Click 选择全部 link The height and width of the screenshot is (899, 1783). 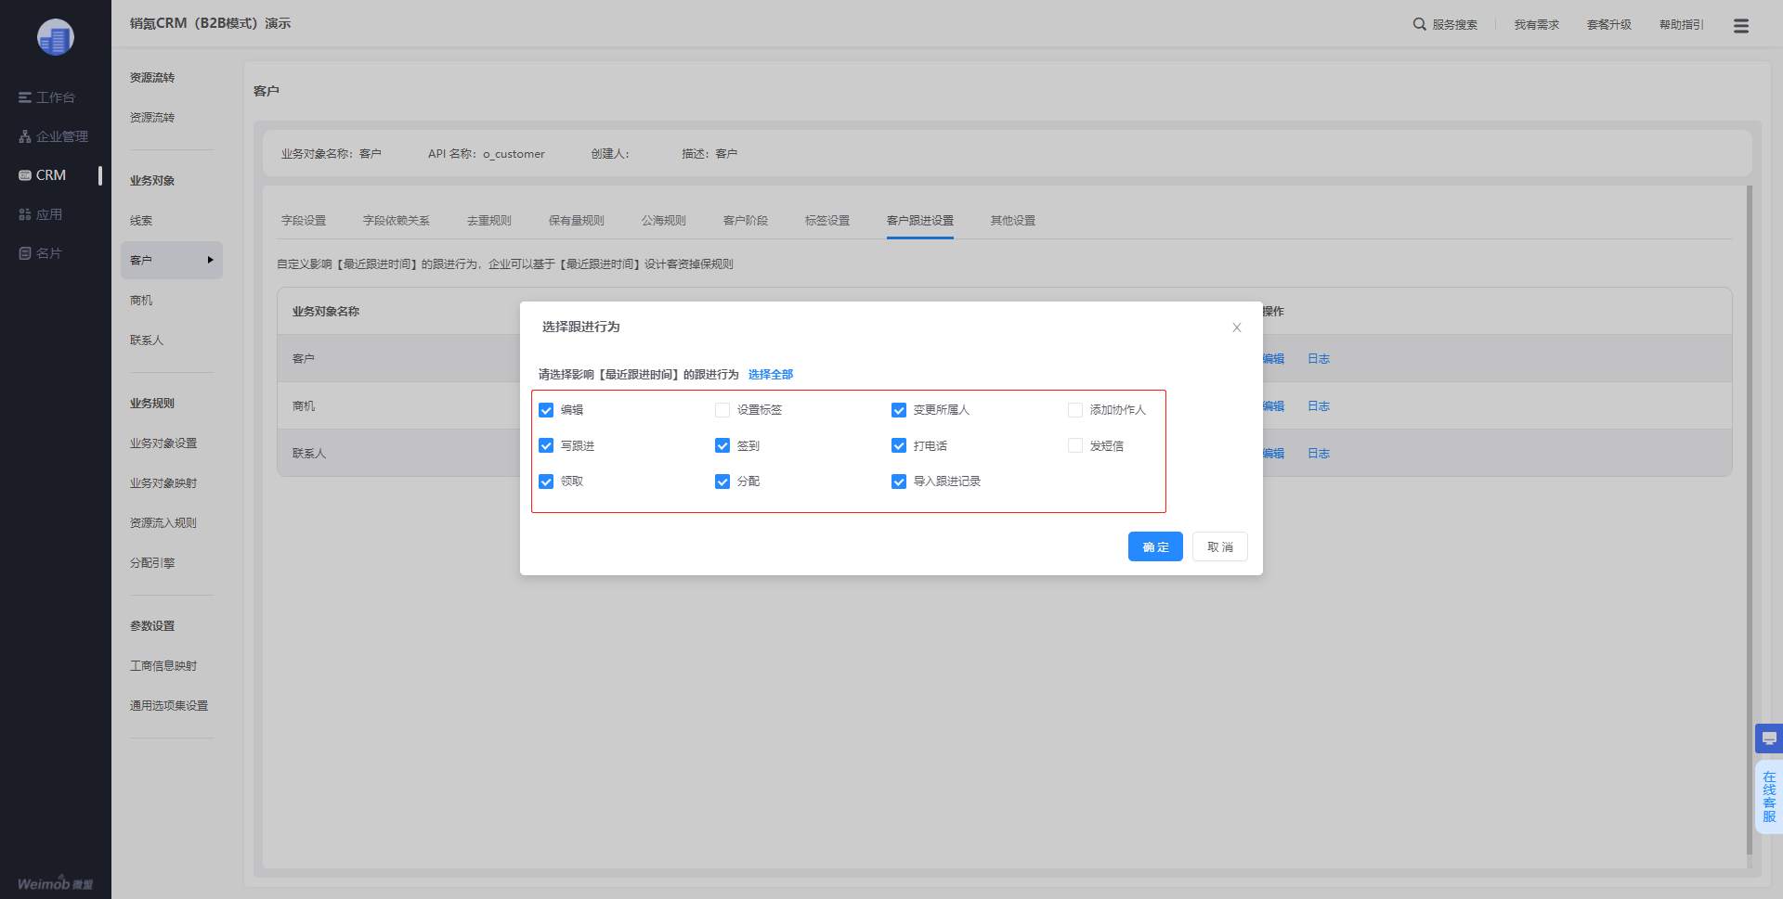click(771, 375)
